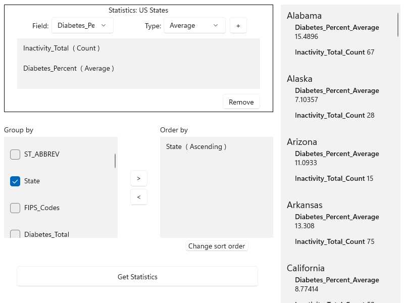The image size is (404, 303).
Task: Click the California result heading
Action: click(306, 268)
